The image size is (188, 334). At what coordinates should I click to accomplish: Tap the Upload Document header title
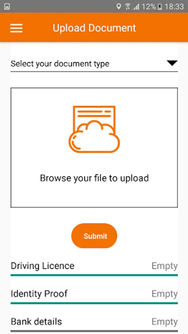[x=94, y=28]
